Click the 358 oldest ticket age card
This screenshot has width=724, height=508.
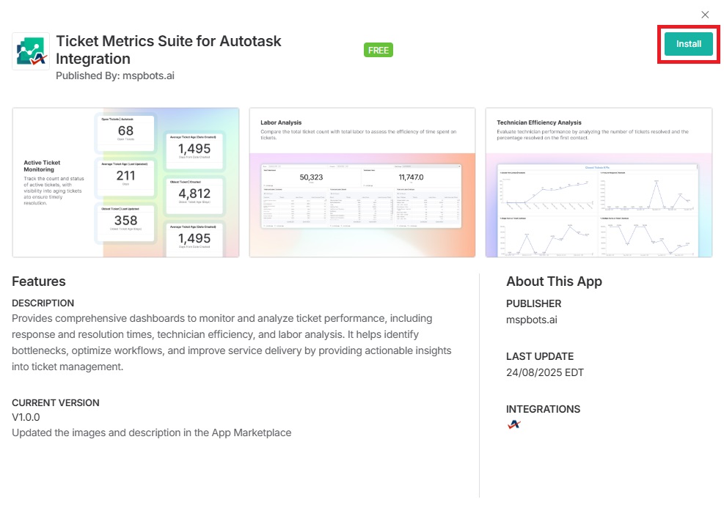pos(125,223)
